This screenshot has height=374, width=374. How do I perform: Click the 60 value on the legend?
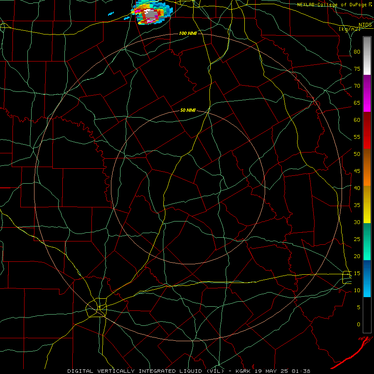coord(357,120)
